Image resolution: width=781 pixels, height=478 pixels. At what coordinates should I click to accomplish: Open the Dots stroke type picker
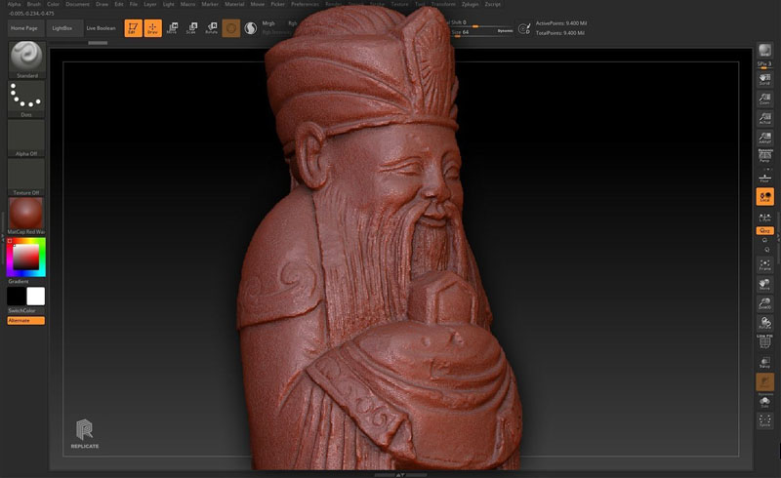[x=26, y=98]
